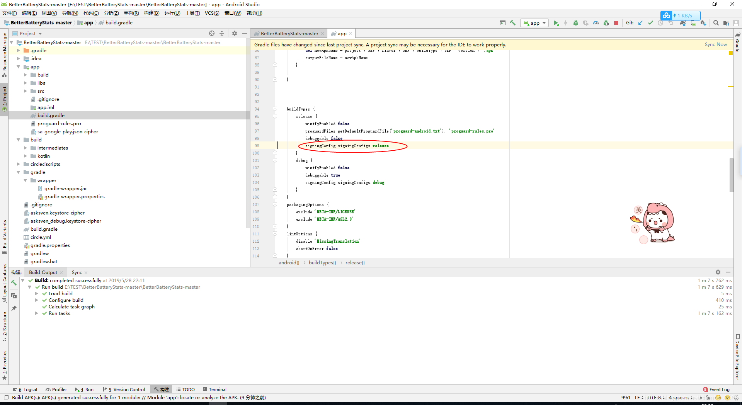Toggle the 7: Structure side panel
The height and width of the screenshot is (405, 742).
tap(4, 327)
